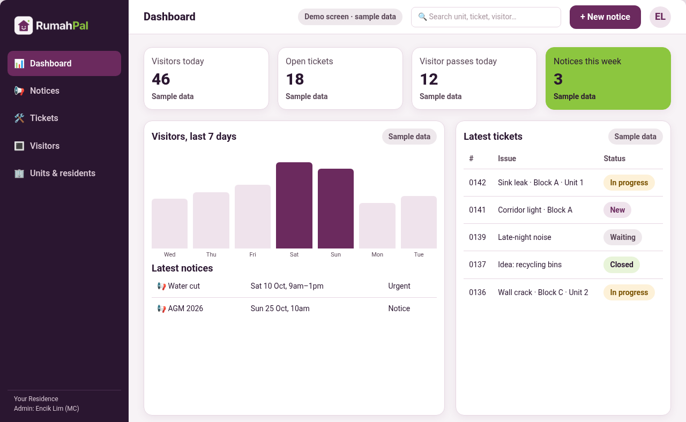Click Your Residence in sidebar footer
The image size is (686, 422).
tap(36, 399)
